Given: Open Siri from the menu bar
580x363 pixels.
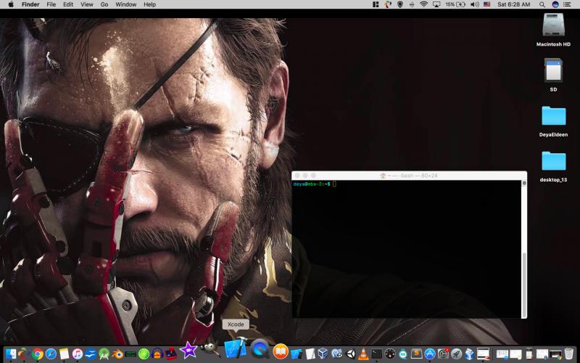Looking at the screenshot, I should point(555,4).
